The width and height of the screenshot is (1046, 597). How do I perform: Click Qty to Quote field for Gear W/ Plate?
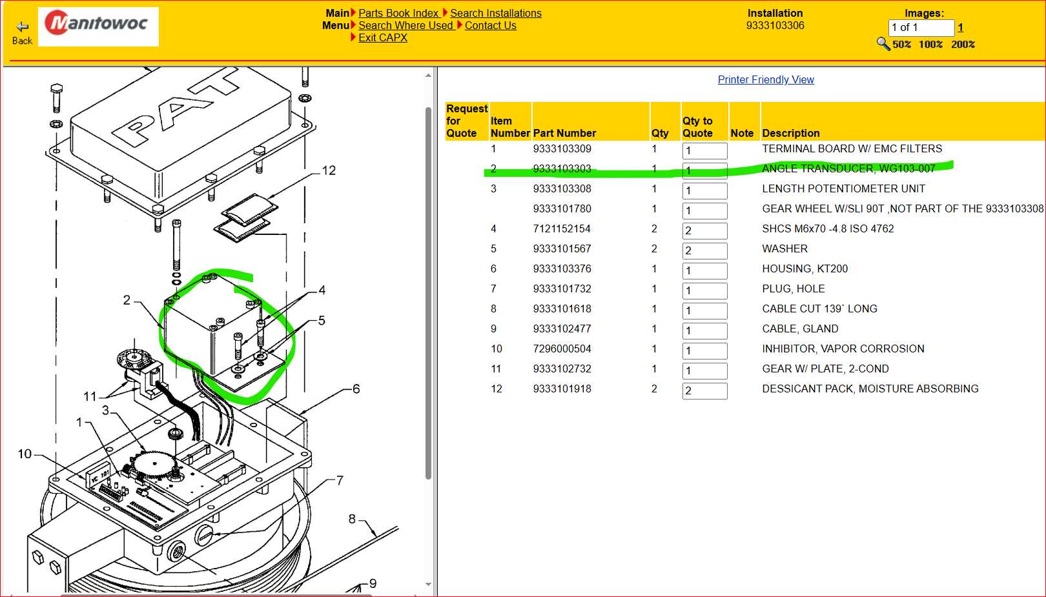(x=704, y=370)
